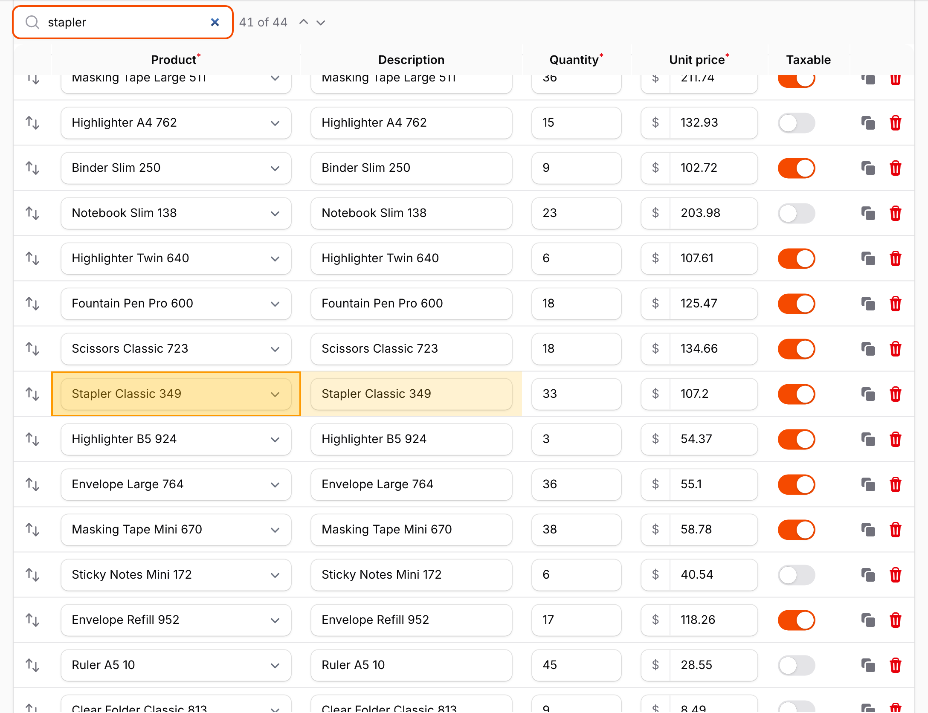
Task: Duplicate the Binder Slim 250 row
Action: click(x=868, y=168)
